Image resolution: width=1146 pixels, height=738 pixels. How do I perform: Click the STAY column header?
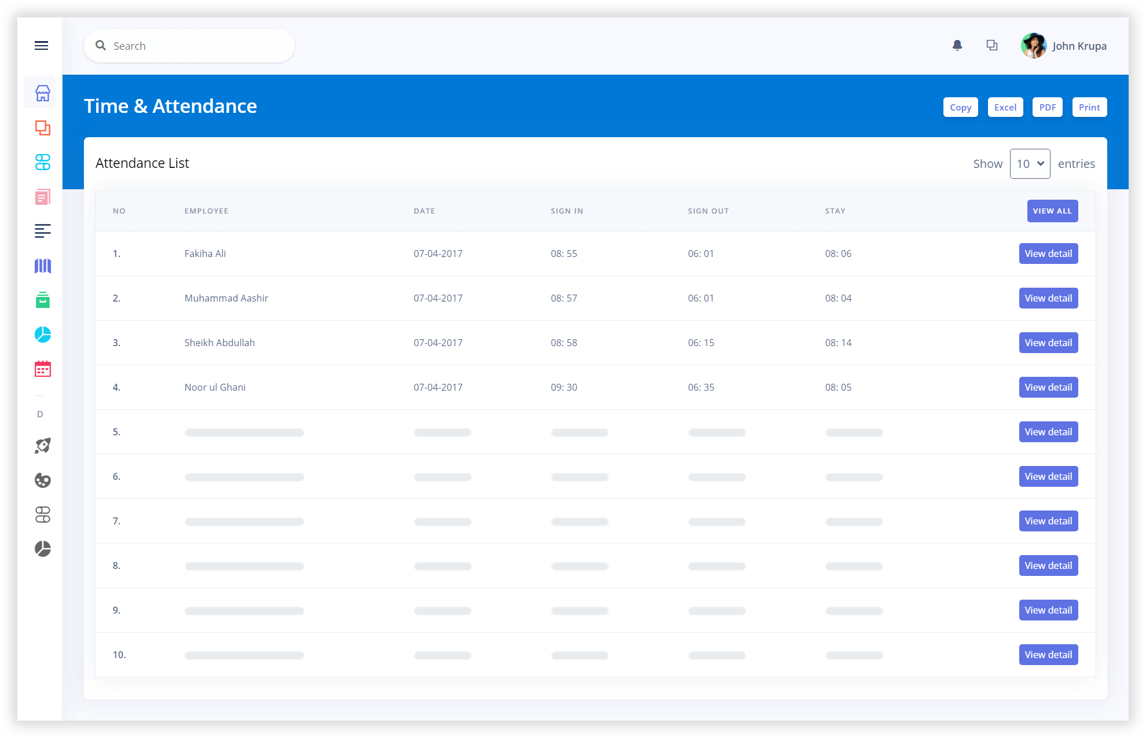click(835, 211)
